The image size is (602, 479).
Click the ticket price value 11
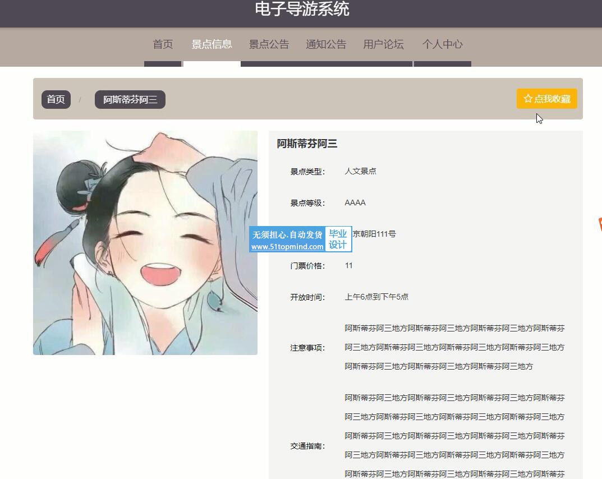coord(348,266)
